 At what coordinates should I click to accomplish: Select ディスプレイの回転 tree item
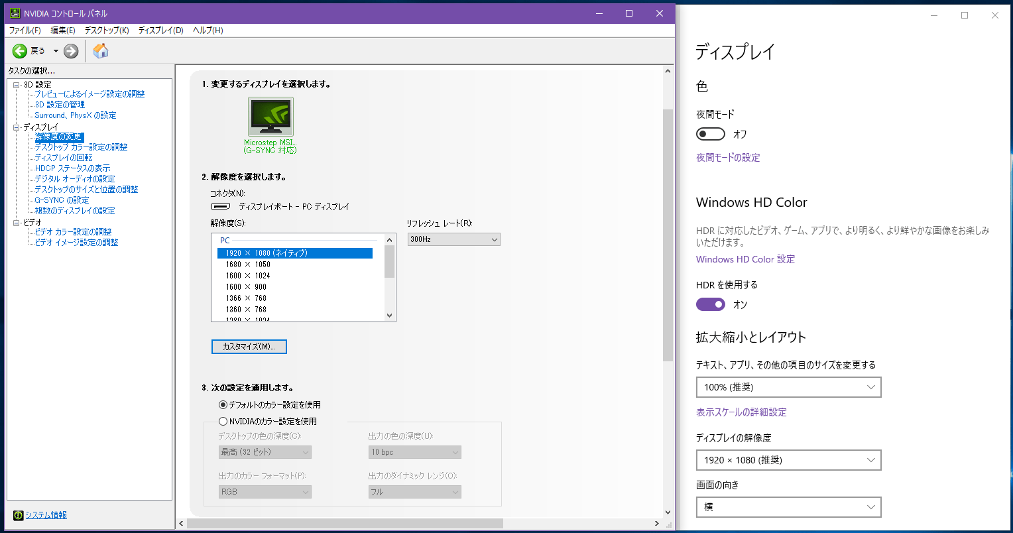pyautogui.click(x=64, y=158)
